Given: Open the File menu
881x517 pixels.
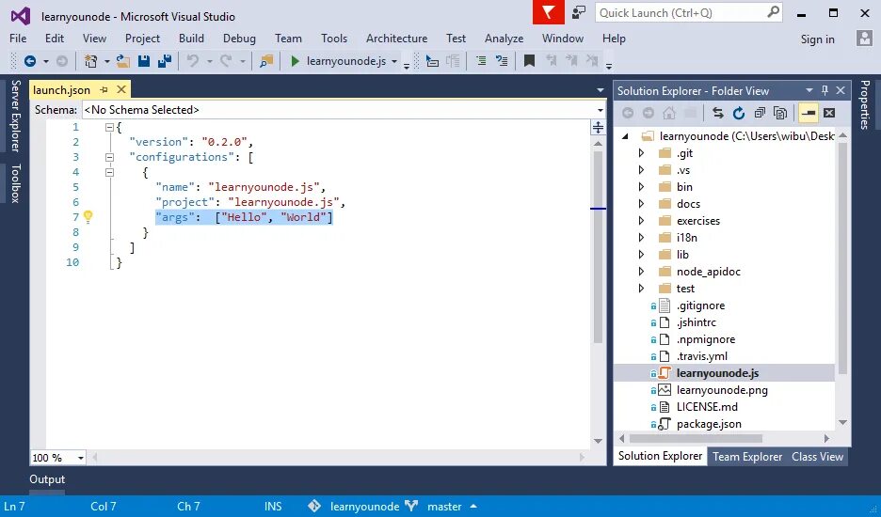Looking at the screenshot, I should pos(18,39).
